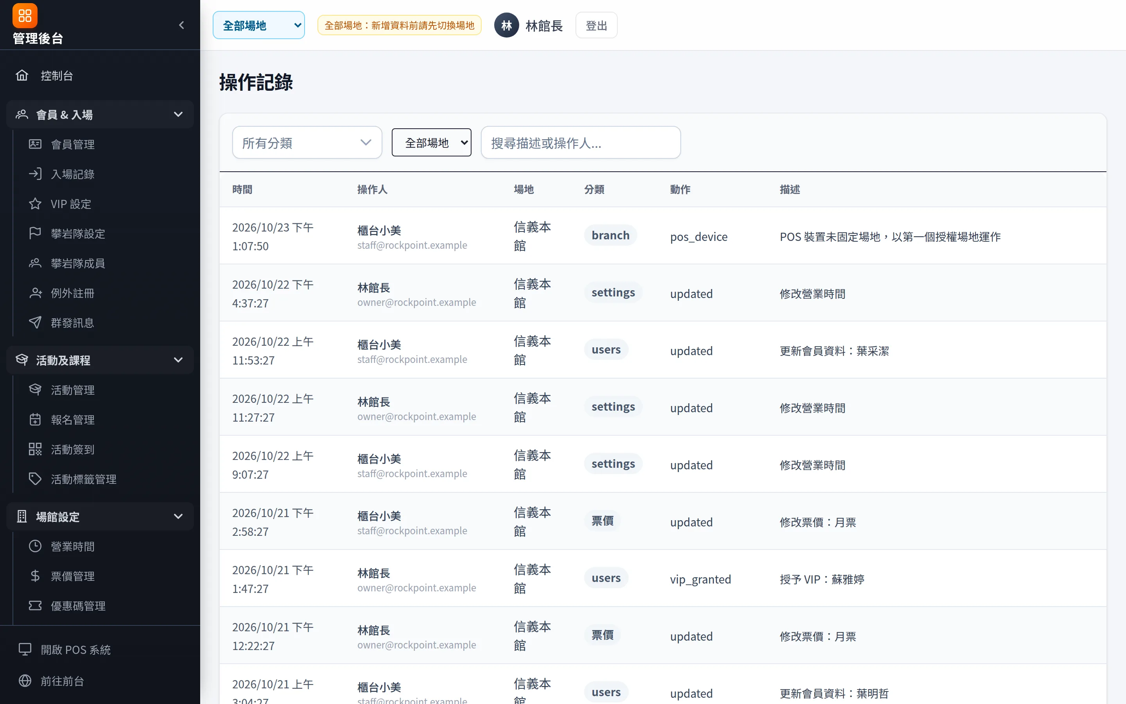This screenshot has height=704, width=1126.
Task: Click the user name 林館長 in header
Action: pyautogui.click(x=544, y=25)
